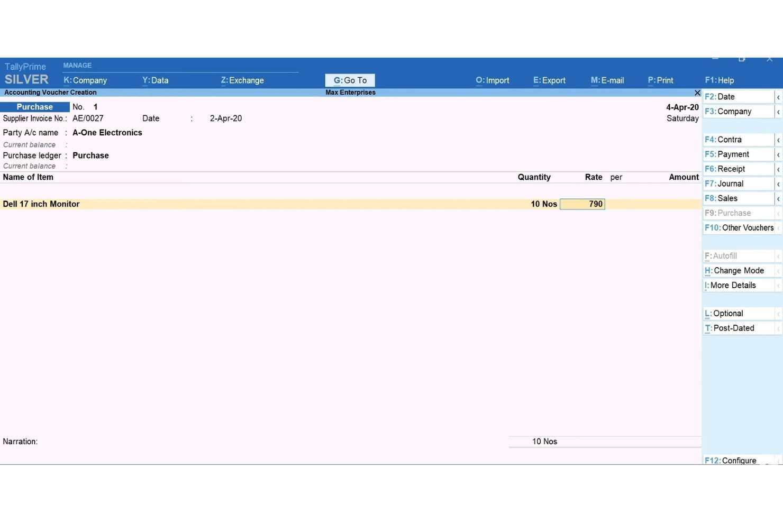Switch to F4: Contra voucher
783x522 pixels.
738,140
